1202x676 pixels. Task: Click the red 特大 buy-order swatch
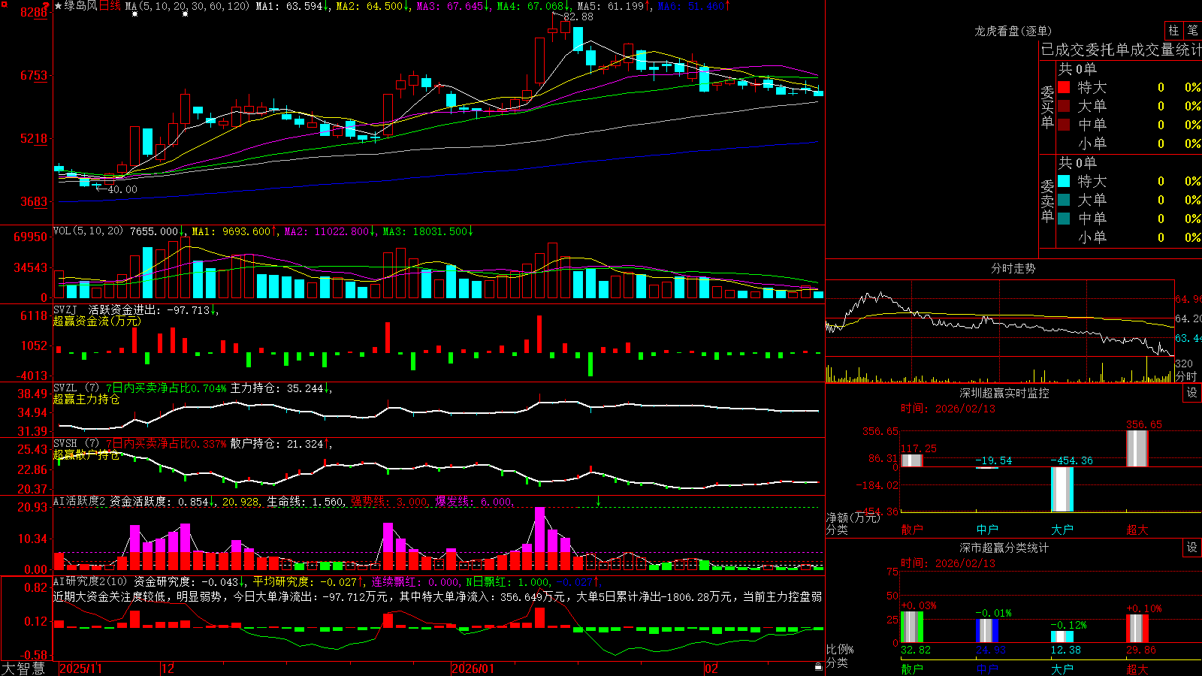[1064, 87]
